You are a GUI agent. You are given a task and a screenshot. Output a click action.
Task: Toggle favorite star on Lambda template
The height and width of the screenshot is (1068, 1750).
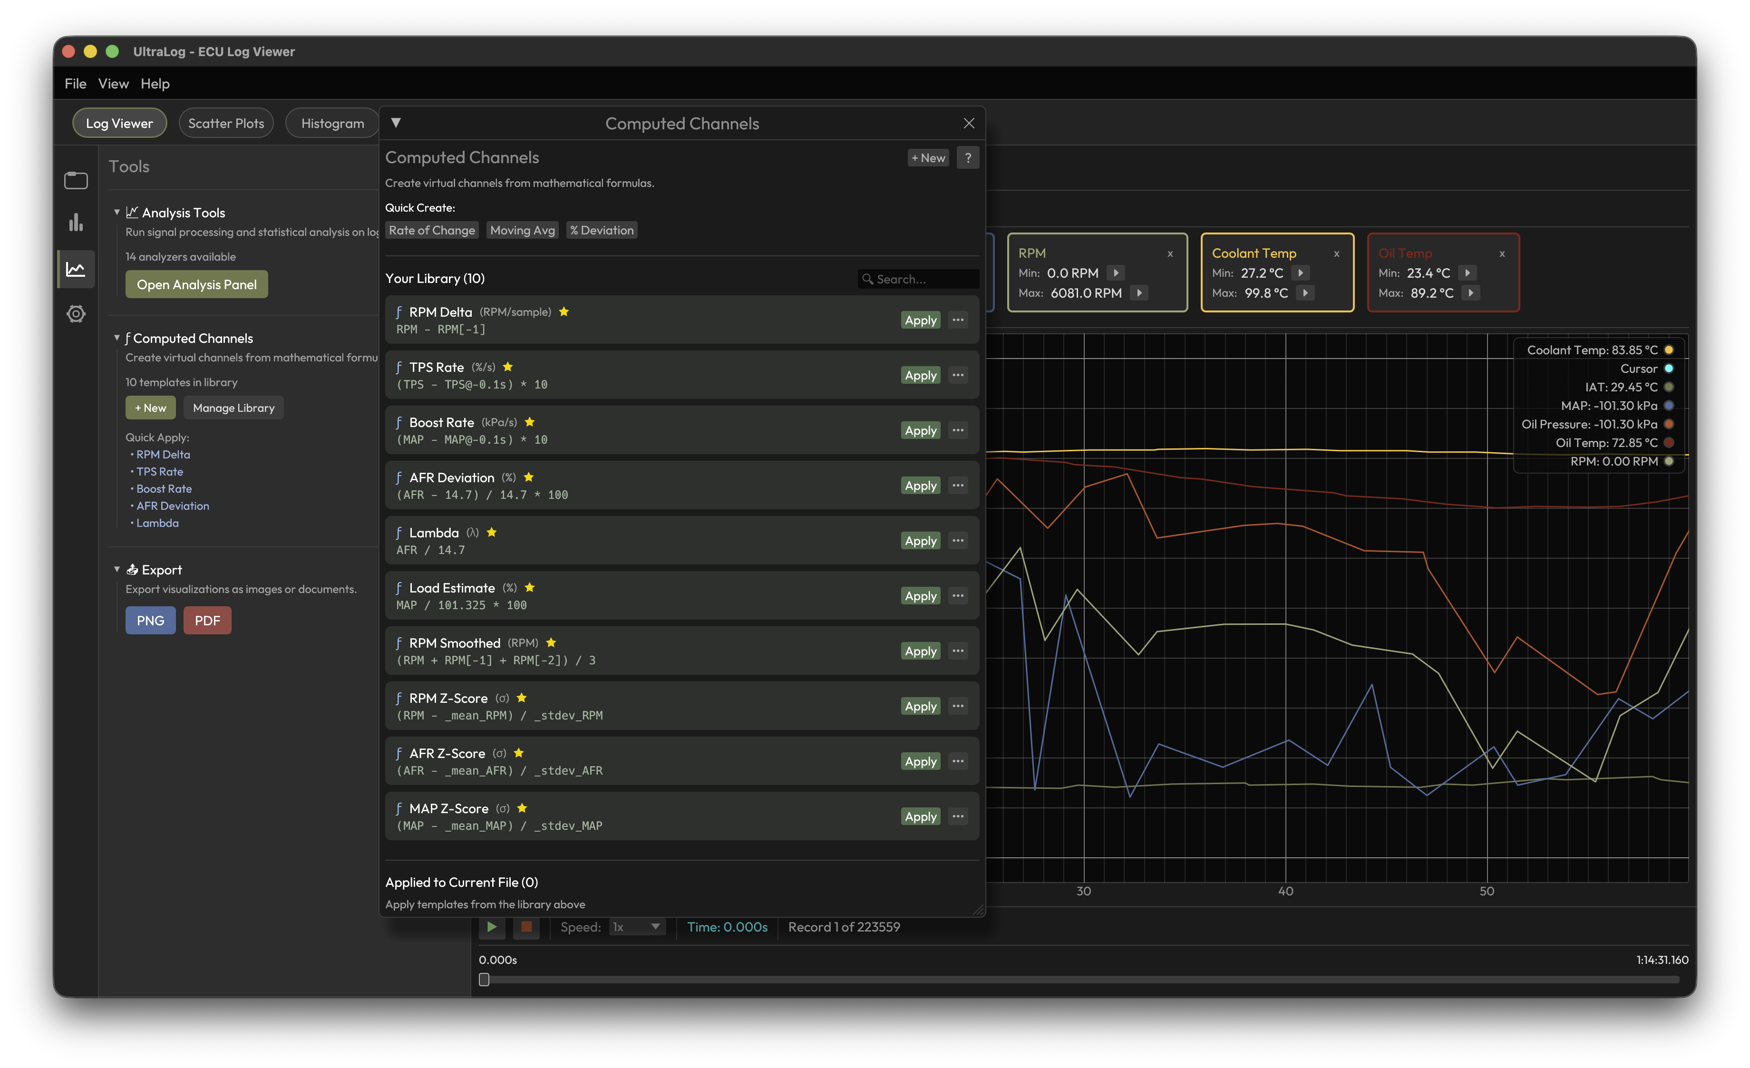(492, 533)
